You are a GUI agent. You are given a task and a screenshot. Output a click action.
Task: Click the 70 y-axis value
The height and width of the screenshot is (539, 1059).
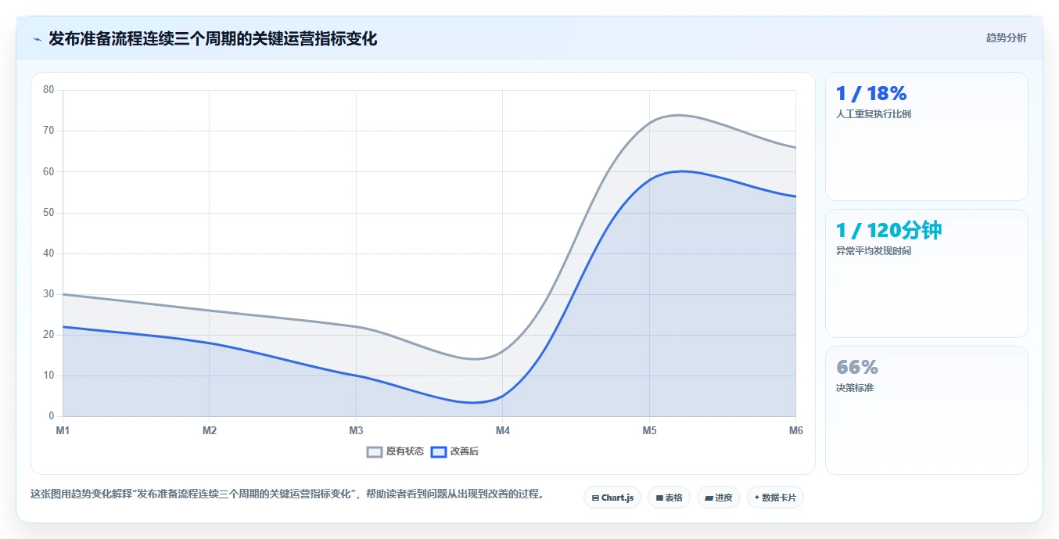point(48,131)
